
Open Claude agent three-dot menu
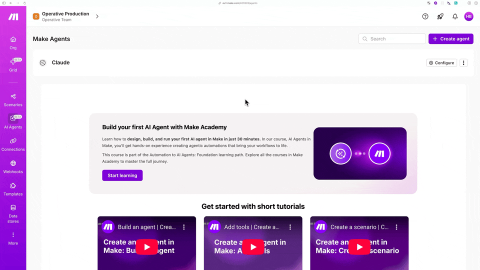point(463,63)
